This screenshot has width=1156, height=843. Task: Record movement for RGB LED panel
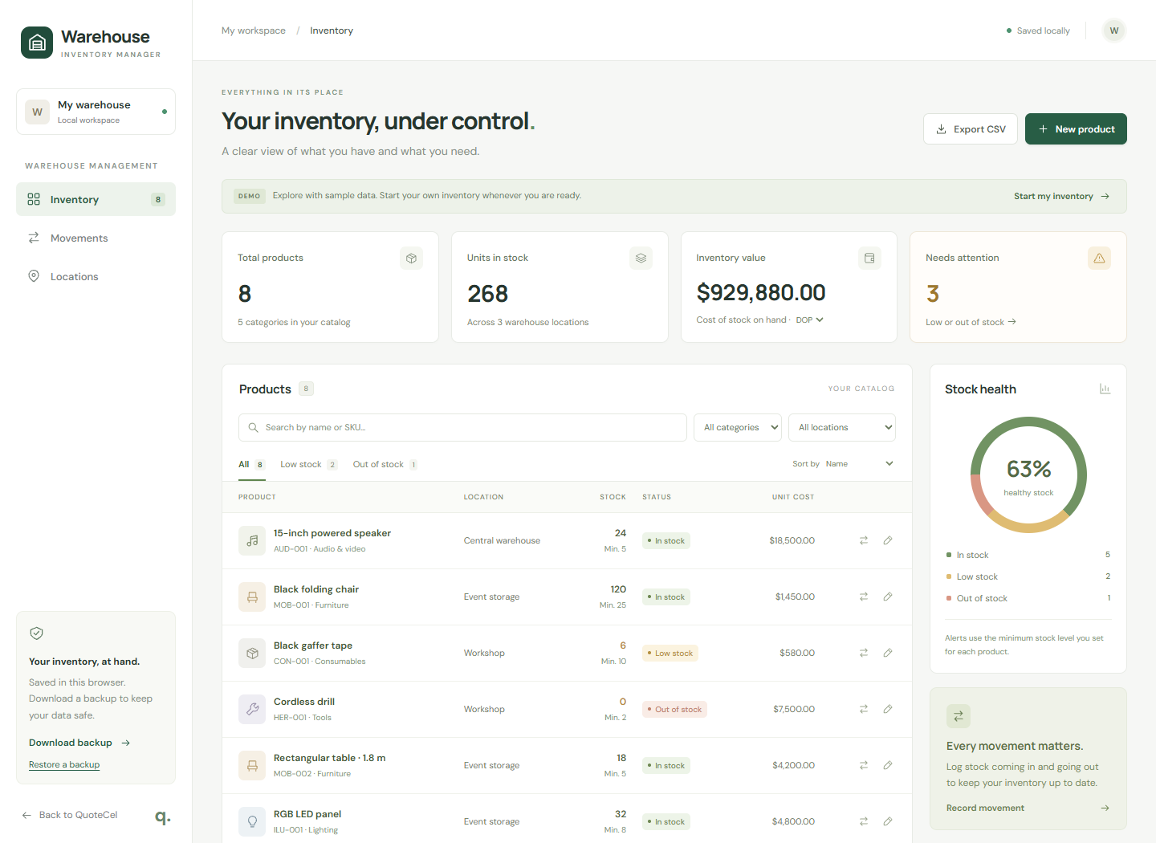point(864,821)
